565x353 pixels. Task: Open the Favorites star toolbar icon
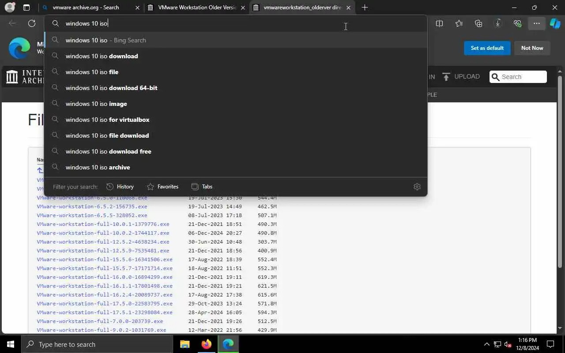459,23
